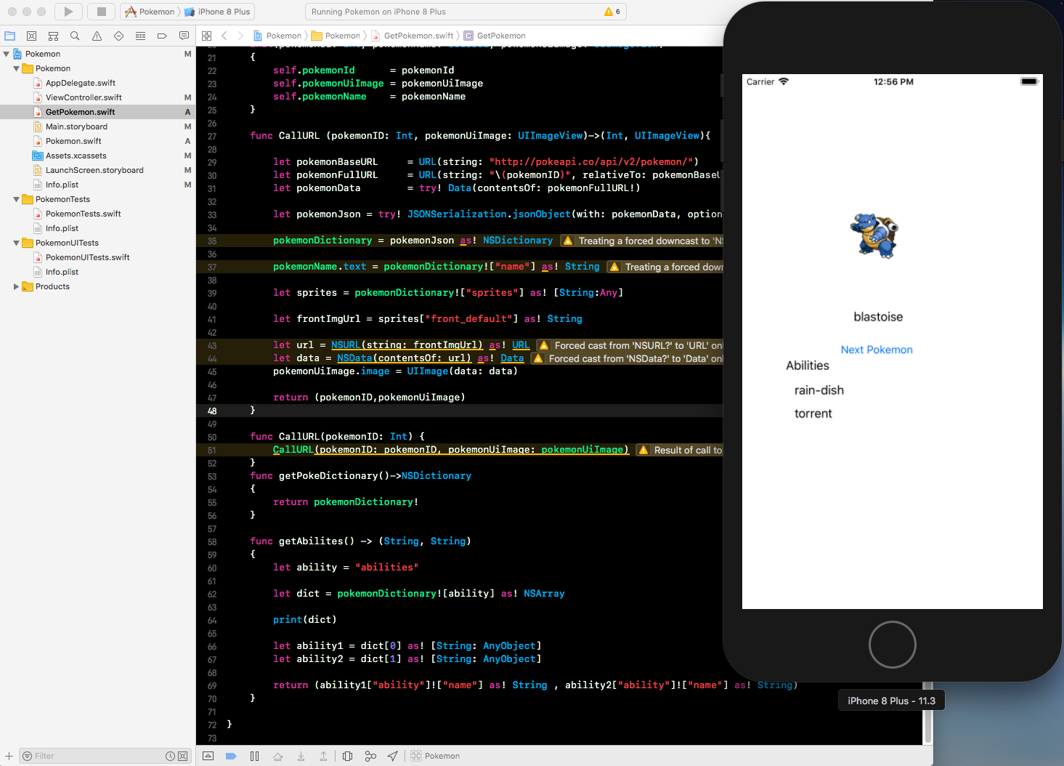Click the warning icon on line 51

643,450
